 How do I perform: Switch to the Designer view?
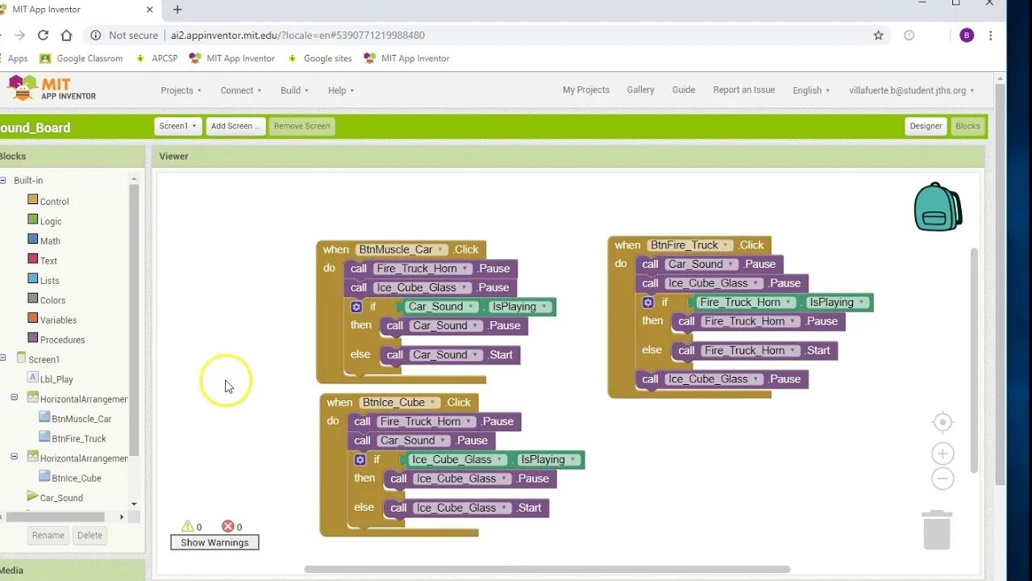[x=925, y=126]
